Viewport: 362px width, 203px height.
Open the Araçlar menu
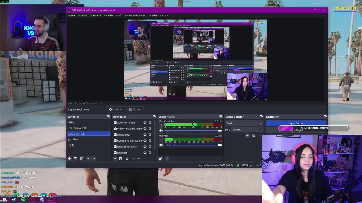click(x=153, y=16)
